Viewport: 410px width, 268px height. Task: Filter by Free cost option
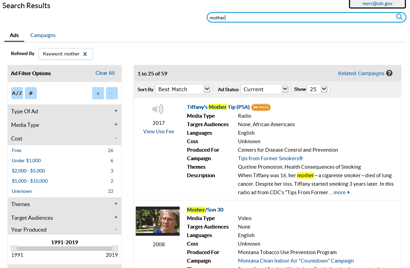click(x=17, y=150)
